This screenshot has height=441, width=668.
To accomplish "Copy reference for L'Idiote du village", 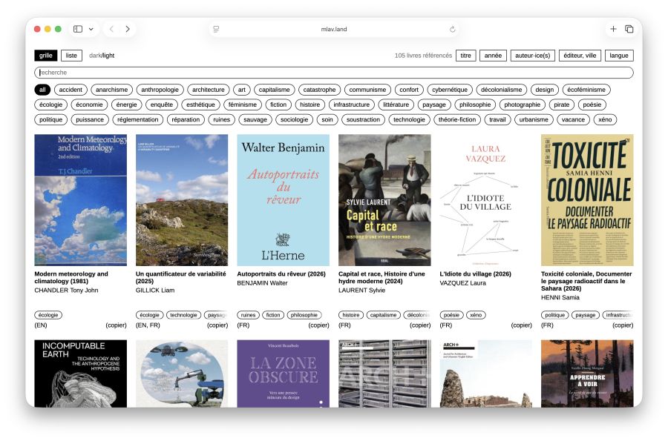I will (x=522, y=325).
